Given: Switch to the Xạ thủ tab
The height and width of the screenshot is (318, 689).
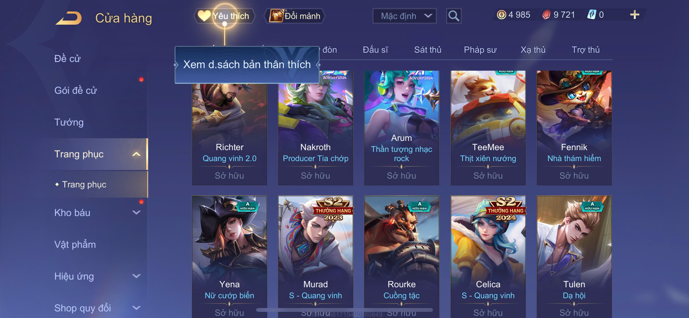Looking at the screenshot, I should pyautogui.click(x=533, y=50).
